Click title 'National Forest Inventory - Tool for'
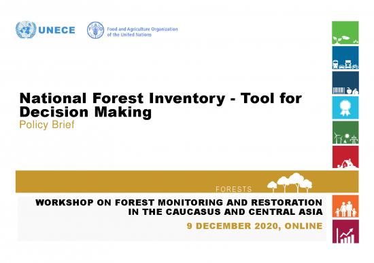The width and height of the screenshot is (374, 263). [x=160, y=98]
